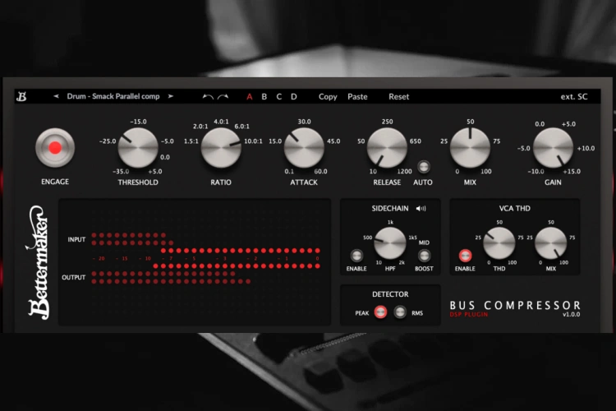Select preset slot D

click(294, 97)
